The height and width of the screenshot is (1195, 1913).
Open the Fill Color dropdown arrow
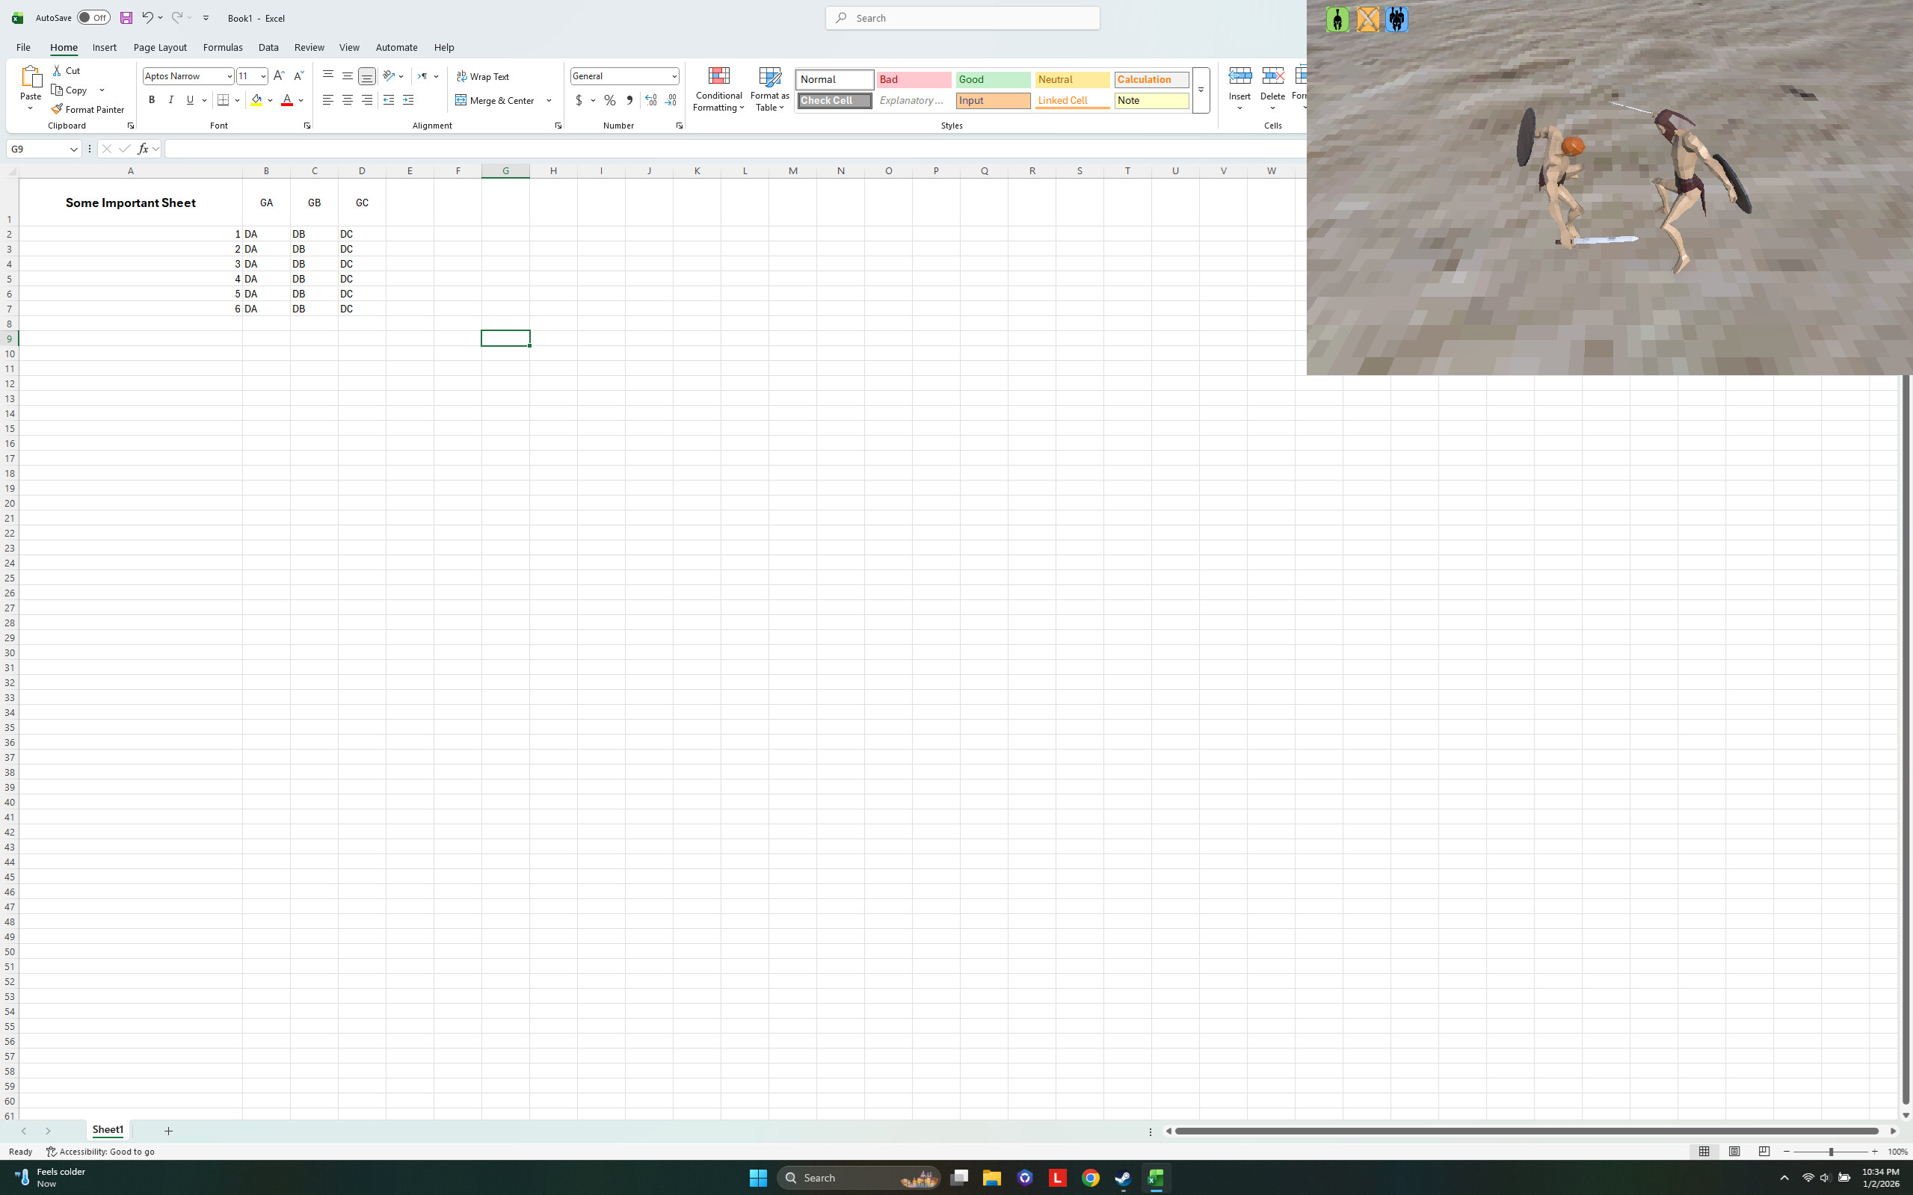[x=270, y=100]
